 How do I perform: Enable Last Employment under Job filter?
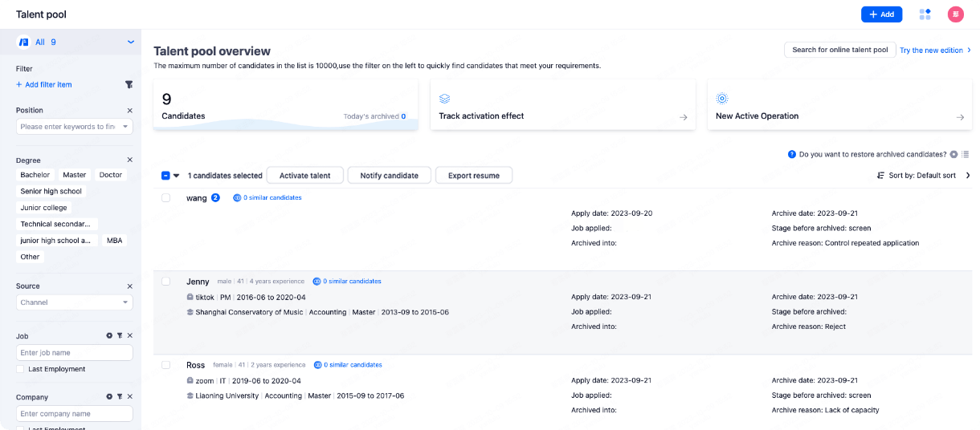click(x=20, y=369)
